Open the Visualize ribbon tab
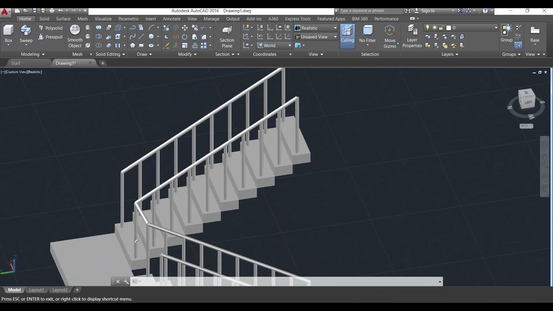This screenshot has width=553, height=311. pyautogui.click(x=103, y=19)
